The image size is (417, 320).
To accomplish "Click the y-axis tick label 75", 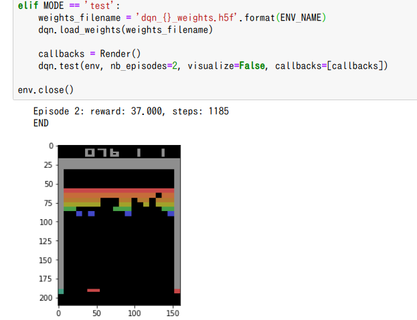I will tap(48, 203).
